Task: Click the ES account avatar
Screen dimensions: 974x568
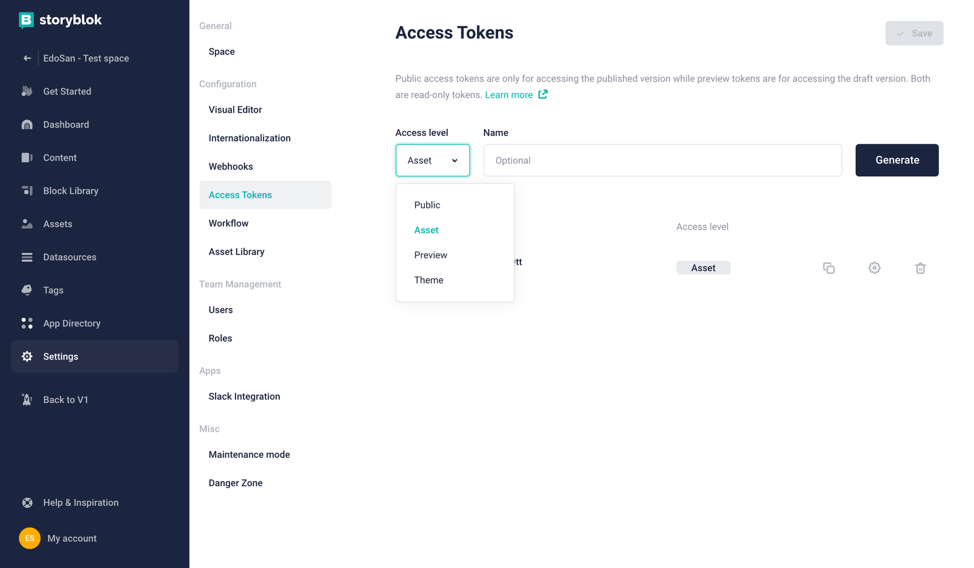Action: tap(30, 538)
